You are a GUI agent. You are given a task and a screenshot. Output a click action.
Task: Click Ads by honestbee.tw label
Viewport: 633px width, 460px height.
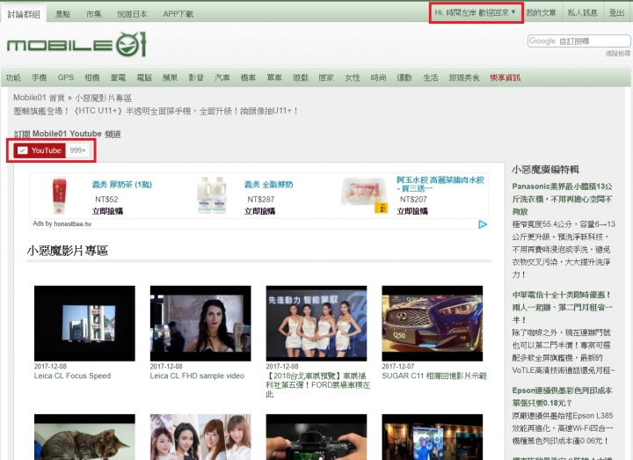pyautogui.click(x=62, y=223)
